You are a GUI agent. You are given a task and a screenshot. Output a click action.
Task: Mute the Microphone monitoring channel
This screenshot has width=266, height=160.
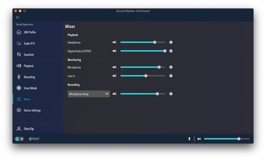(114, 67)
